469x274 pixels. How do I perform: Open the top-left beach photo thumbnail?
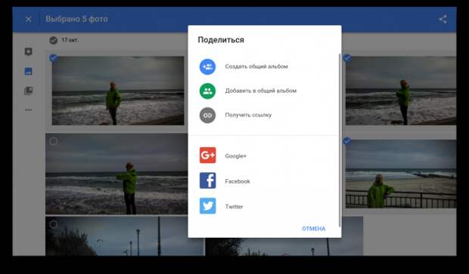point(118,91)
